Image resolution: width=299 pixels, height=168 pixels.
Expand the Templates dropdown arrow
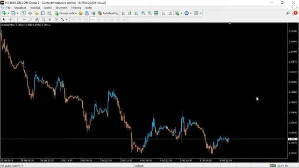pyautogui.click(x=200, y=13)
